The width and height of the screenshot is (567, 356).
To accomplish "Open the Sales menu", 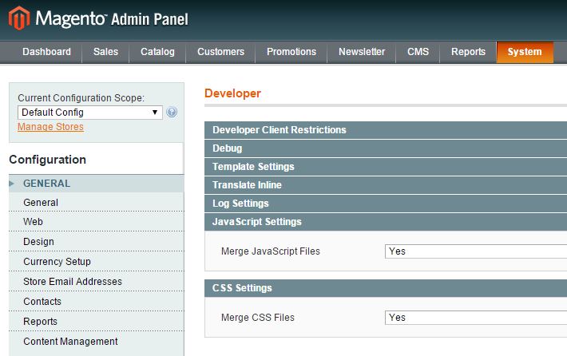I will click(105, 52).
